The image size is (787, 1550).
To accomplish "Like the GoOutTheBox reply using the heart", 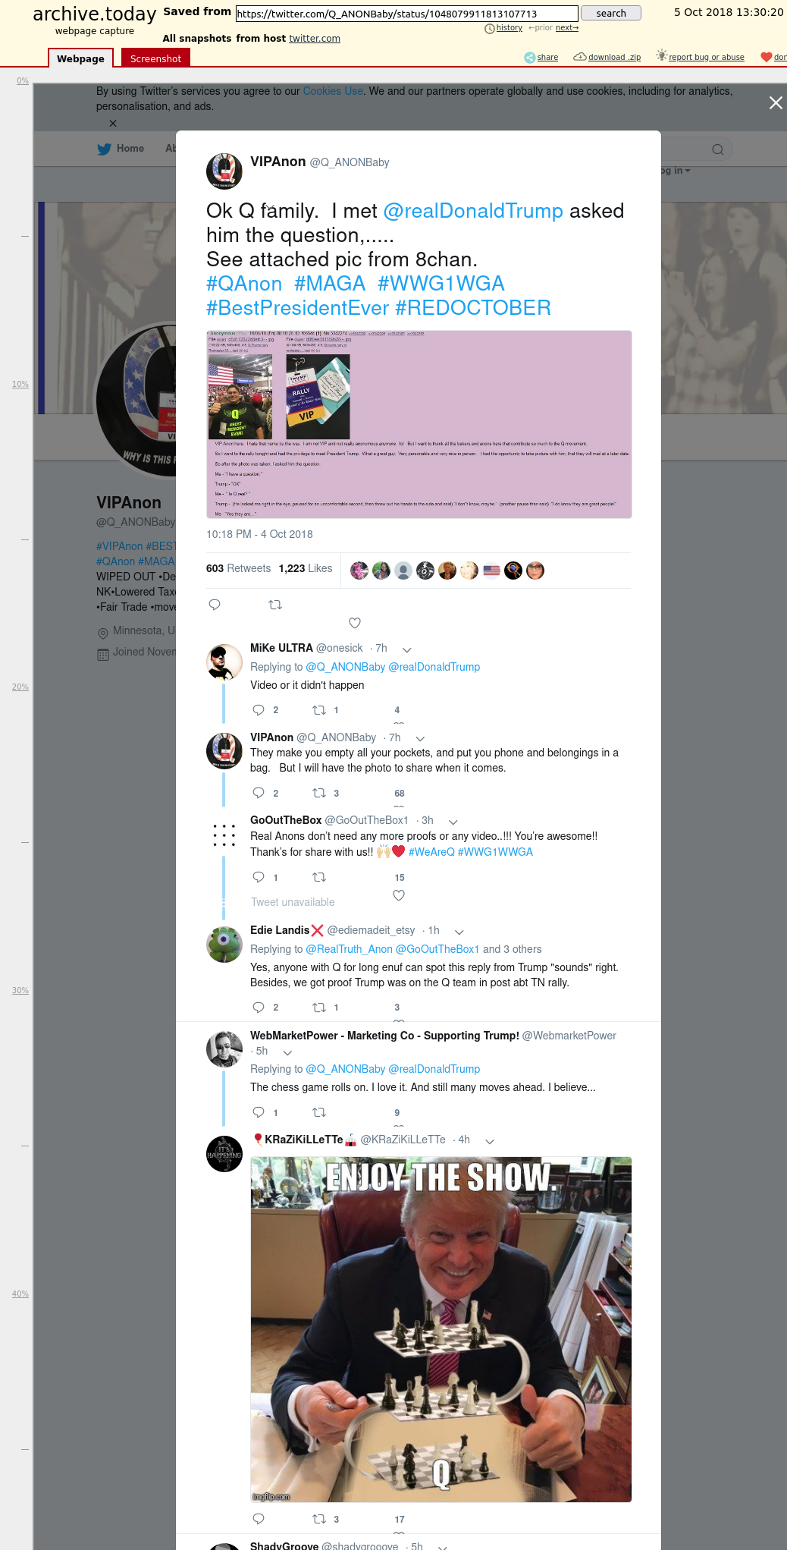I will (x=399, y=895).
